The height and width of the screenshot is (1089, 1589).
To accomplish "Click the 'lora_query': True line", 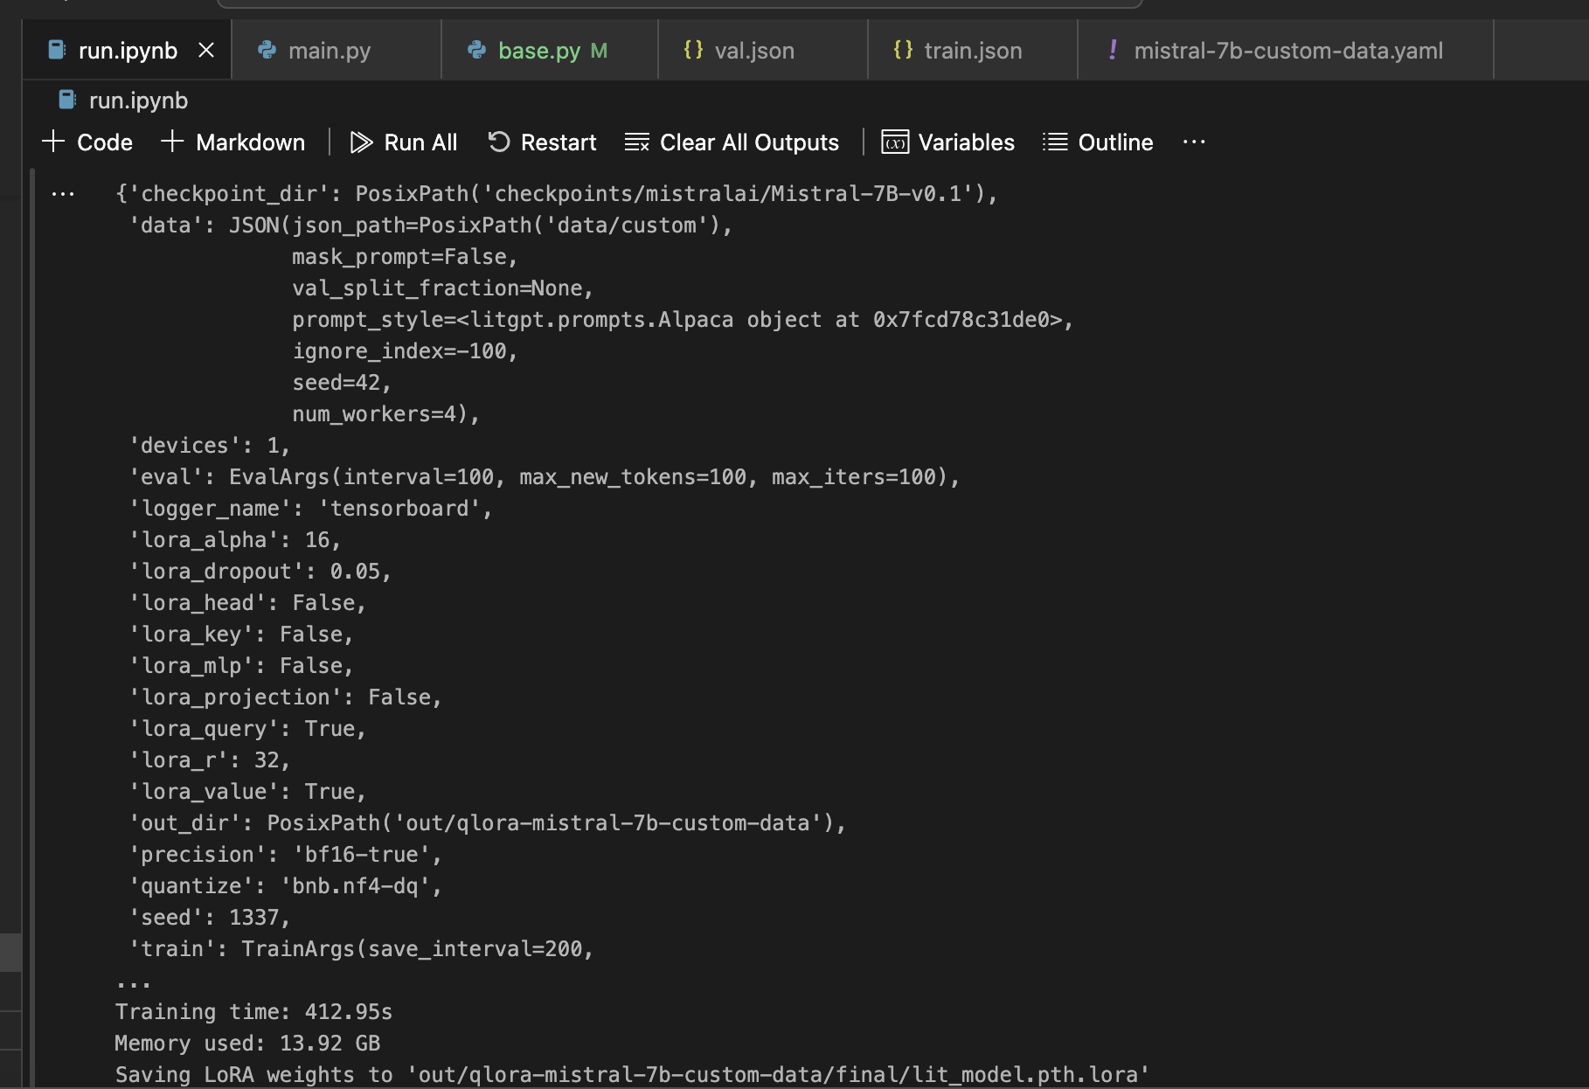I will coord(247,729).
